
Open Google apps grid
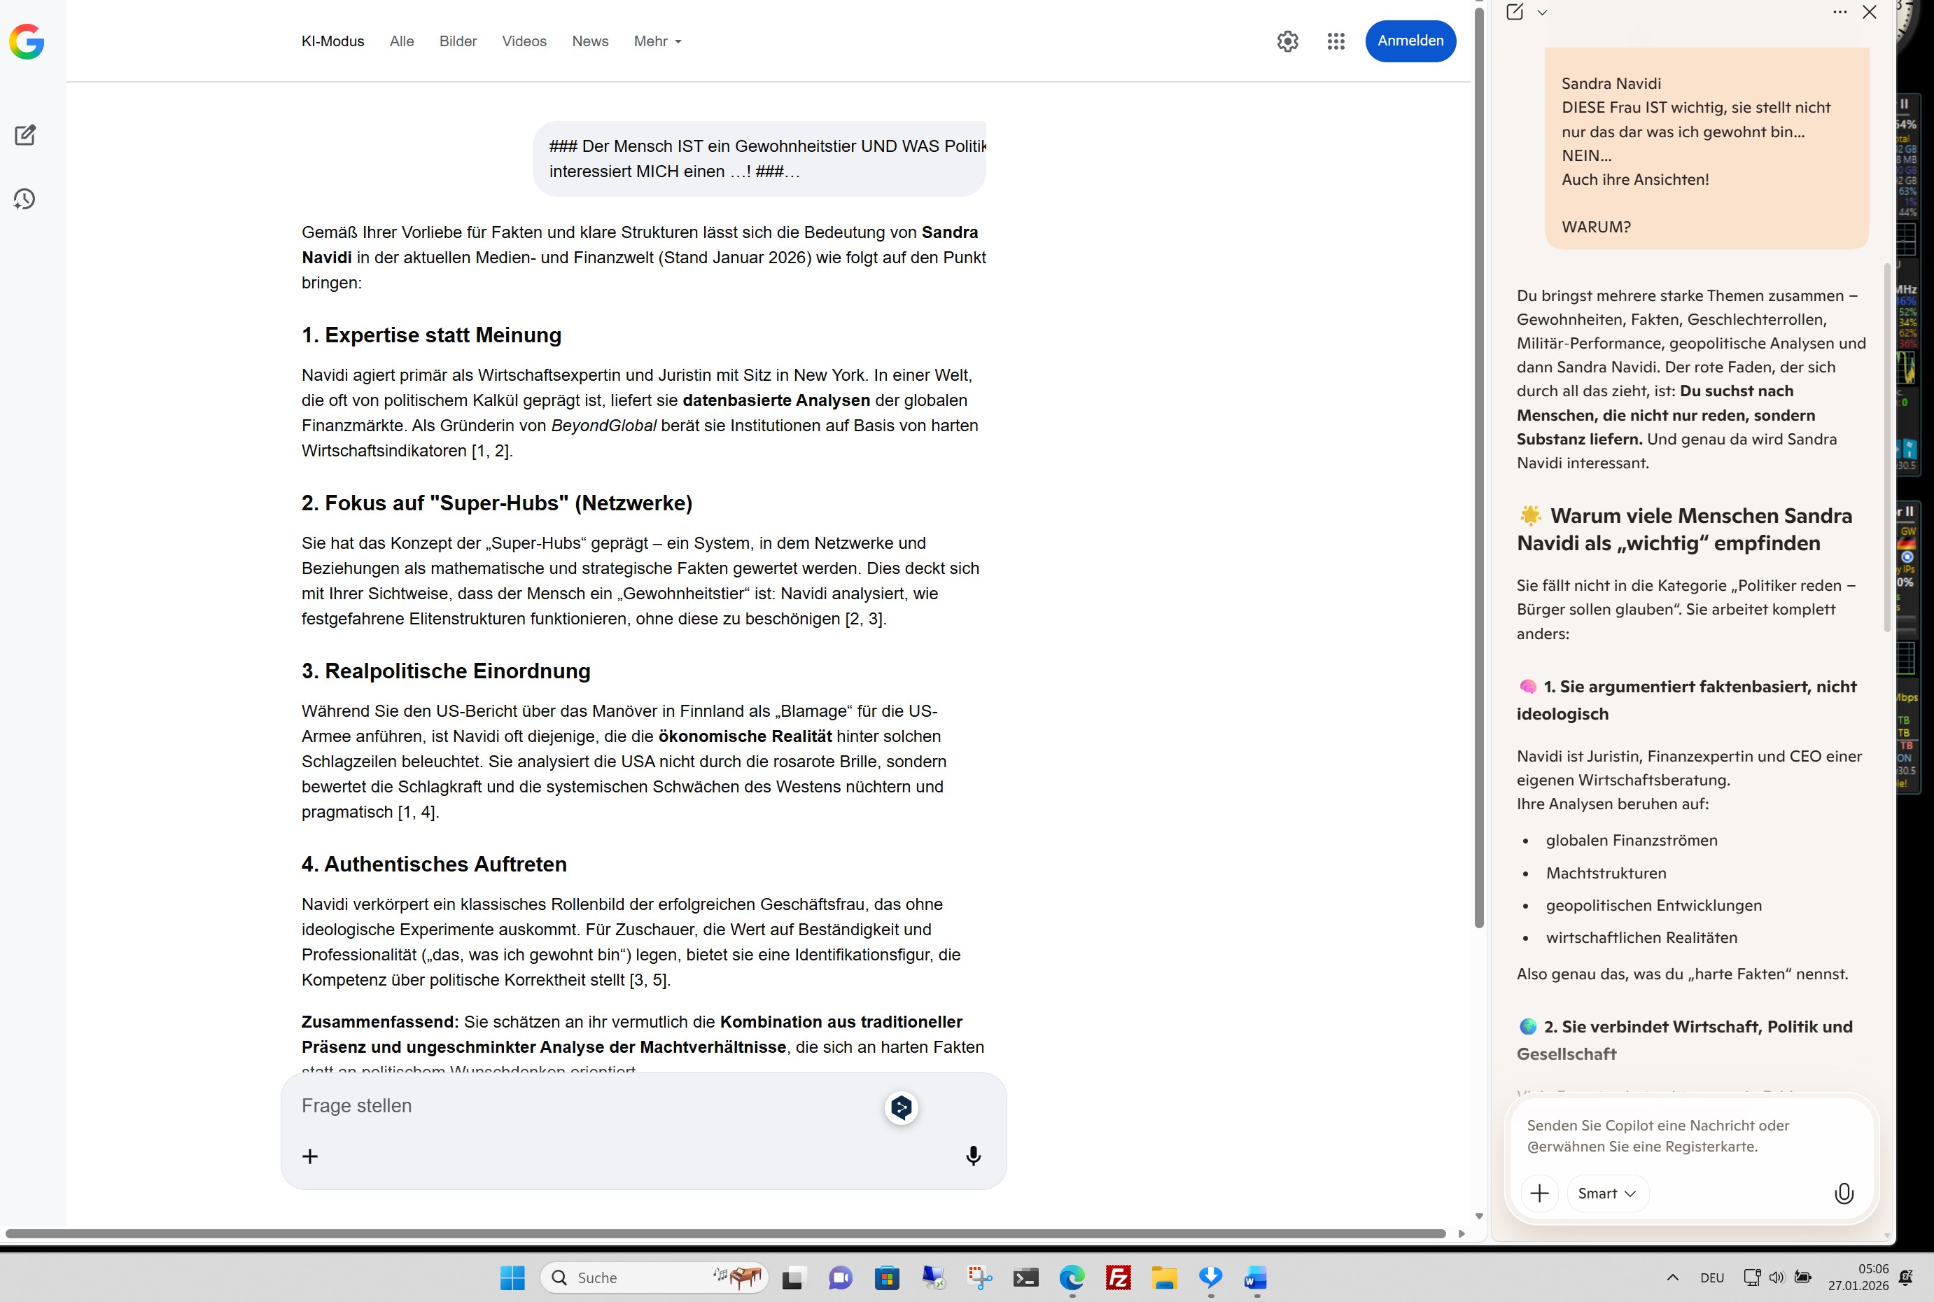tap(1336, 41)
